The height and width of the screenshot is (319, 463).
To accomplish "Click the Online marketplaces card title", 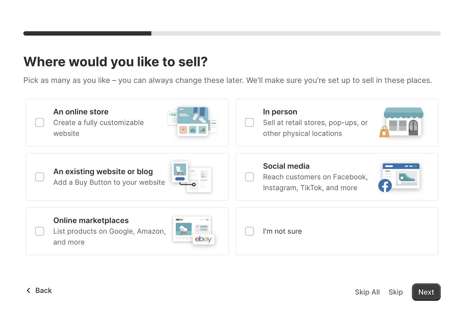I will tap(91, 220).
